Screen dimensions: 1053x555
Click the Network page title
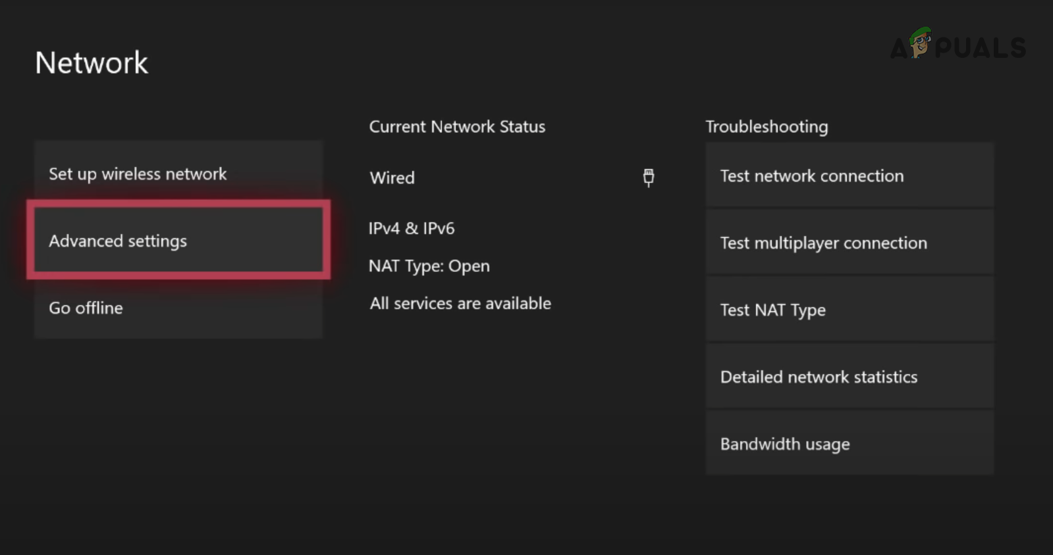click(92, 63)
